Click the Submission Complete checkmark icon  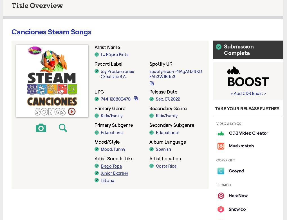point(219,47)
